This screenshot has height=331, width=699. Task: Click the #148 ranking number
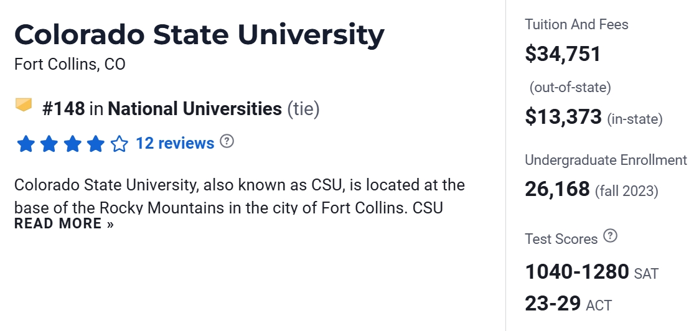(x=63, y=109)
